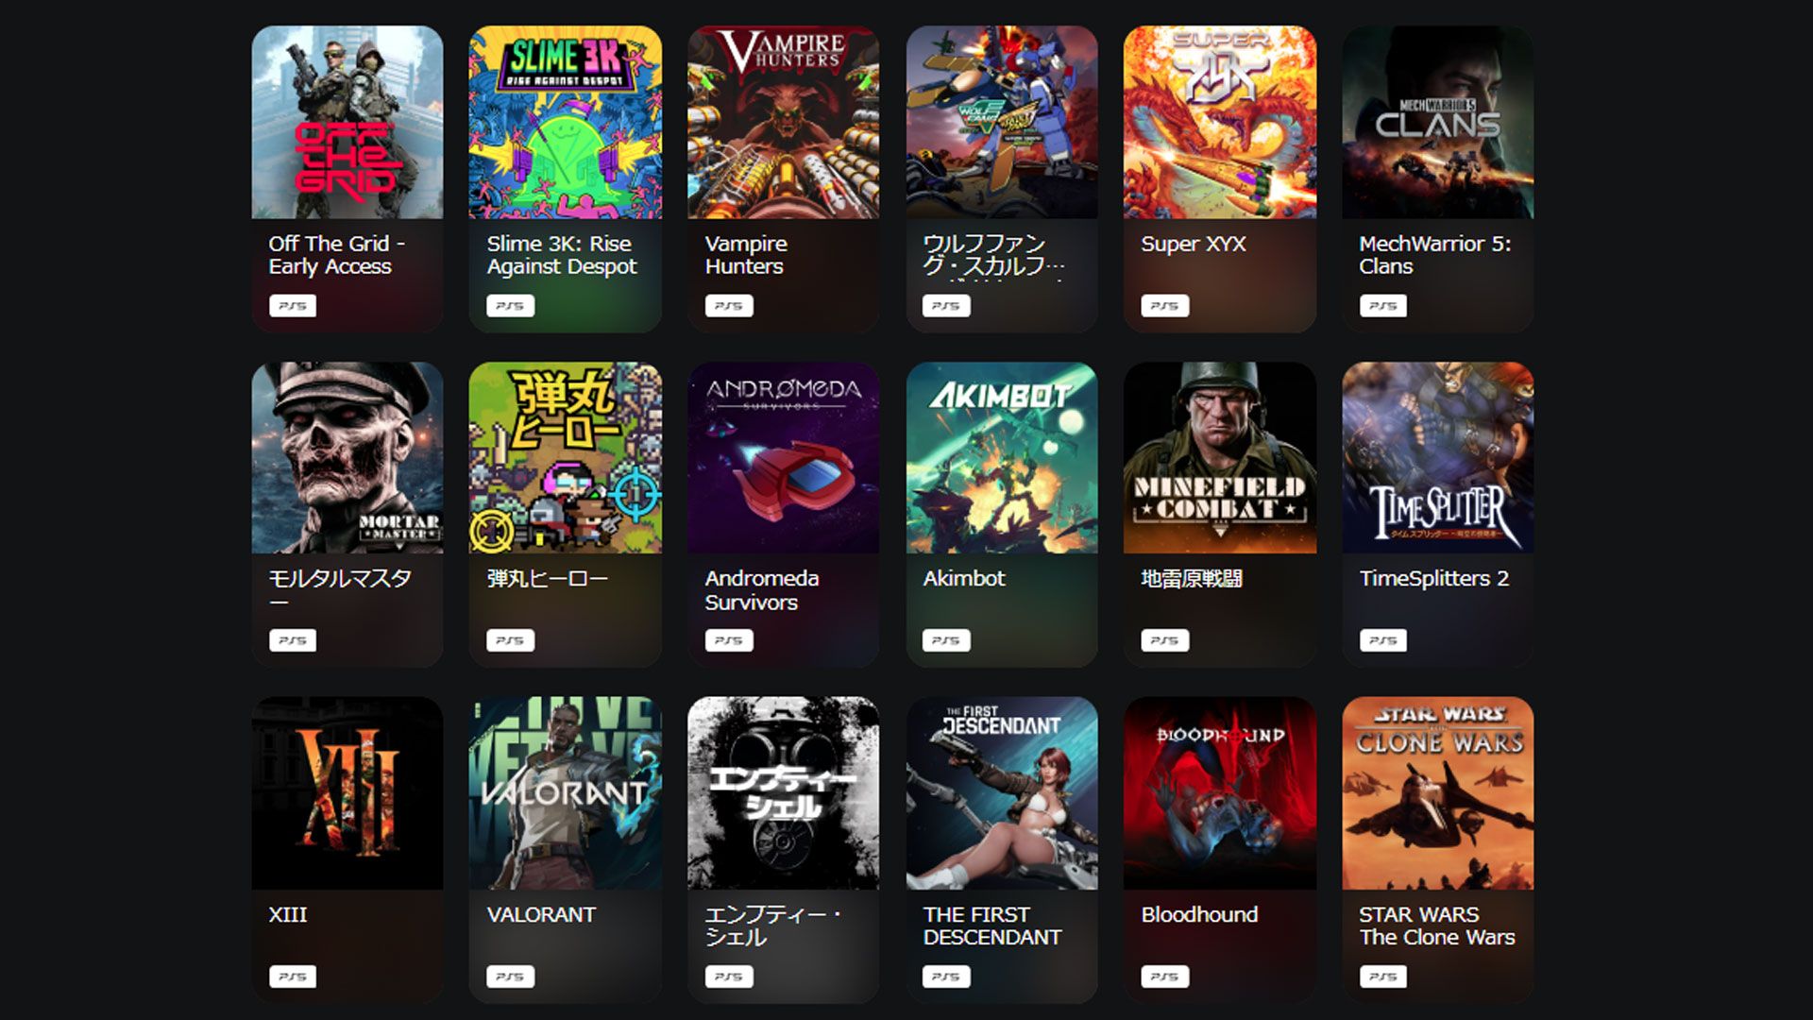Screen dimensions: 1813x1020
Task: Click the PS5 badge under Akimbot
Action: (946, 640)
